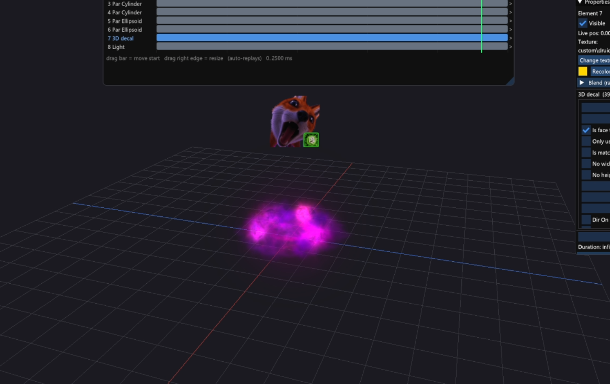610x384 pixels.
Task: Enable the 'Dir On' checkbox
Action: click(x=586, y=220)
